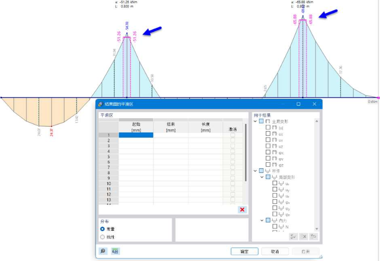This screenshot has width=380, height=261.
Task: Toggle the 局部变形 group checkbox
Action: pyautogui.click(x=268, y=177)
